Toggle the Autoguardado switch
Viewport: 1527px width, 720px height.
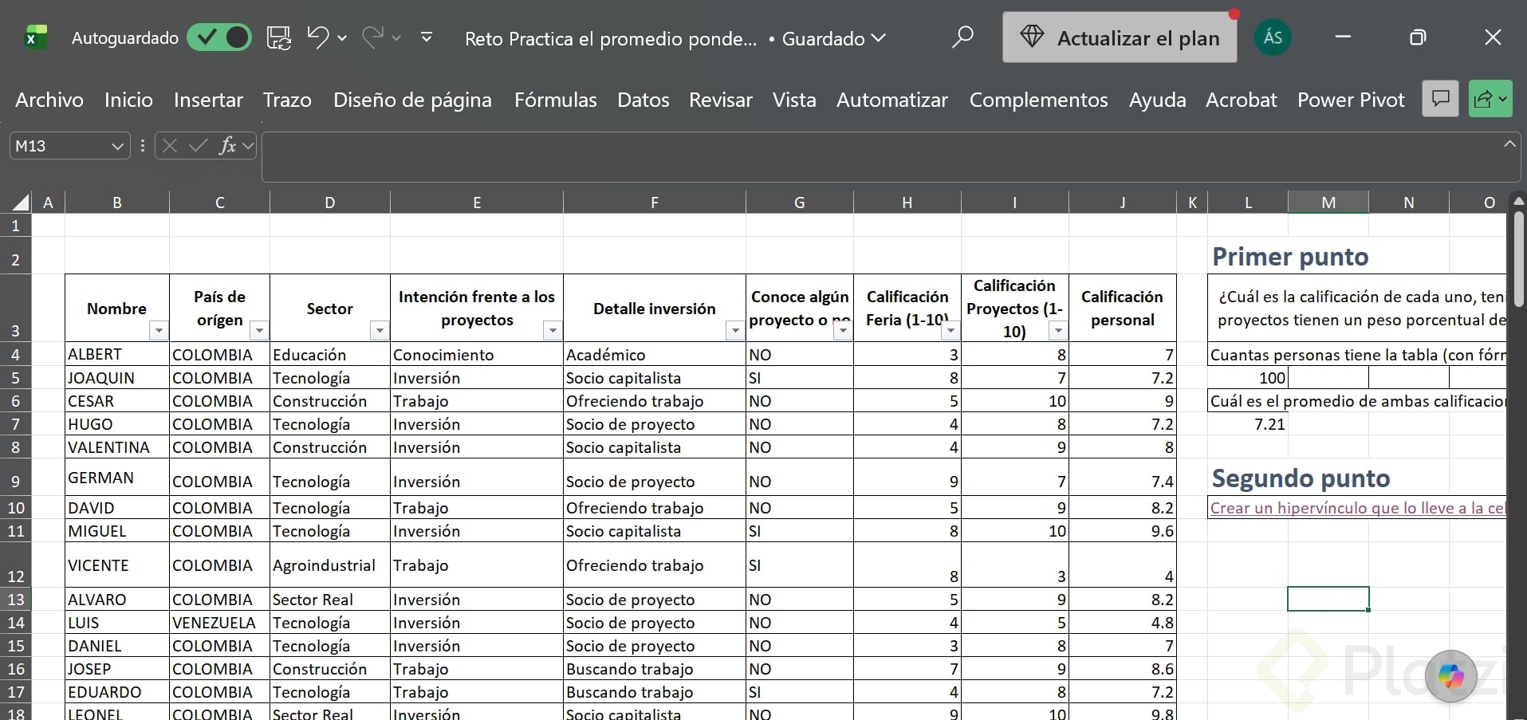click(x=219, y=37)
